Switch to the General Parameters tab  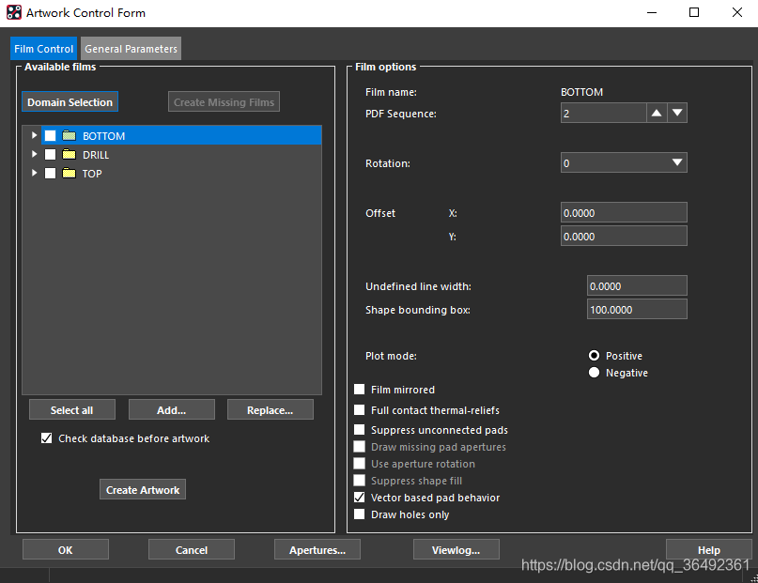(x=131, y=49)
